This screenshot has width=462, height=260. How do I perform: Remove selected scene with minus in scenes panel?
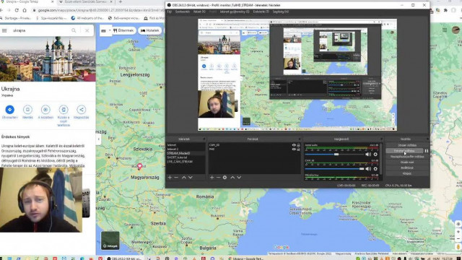pos(176,178)
